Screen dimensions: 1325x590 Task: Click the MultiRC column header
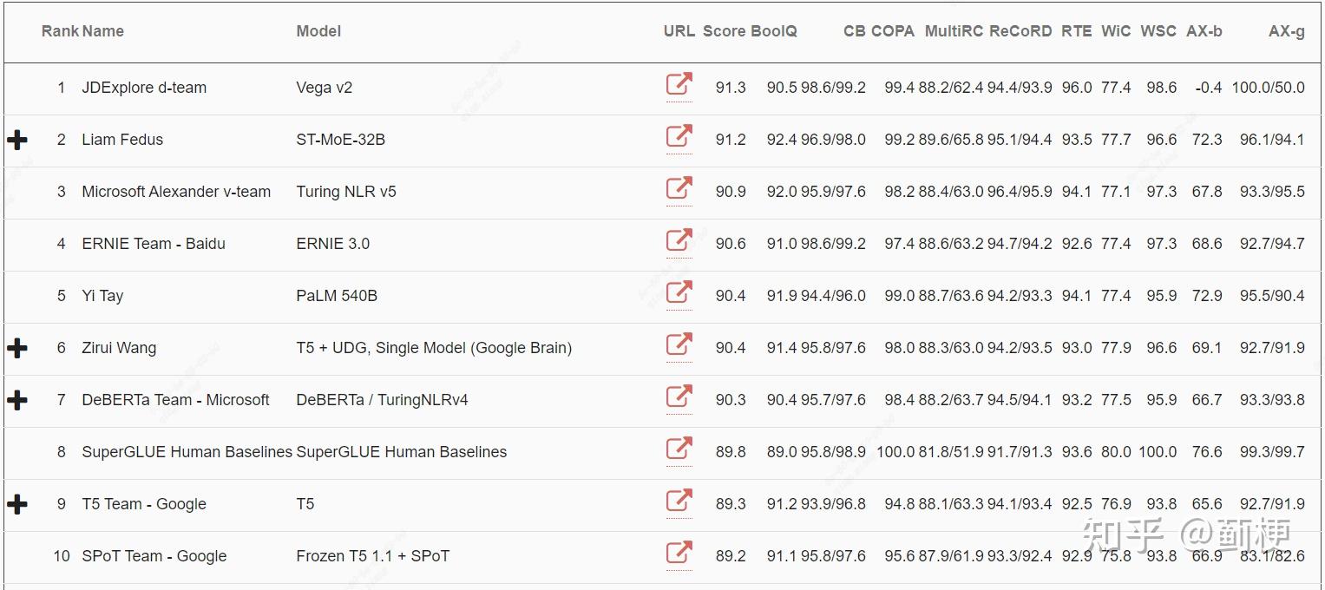[954, 31]
